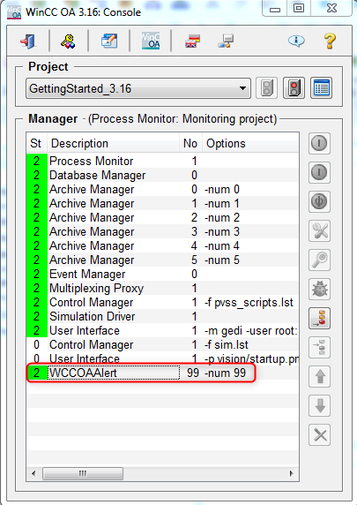Click the wrench manager properties icon

tap(320, 231)
